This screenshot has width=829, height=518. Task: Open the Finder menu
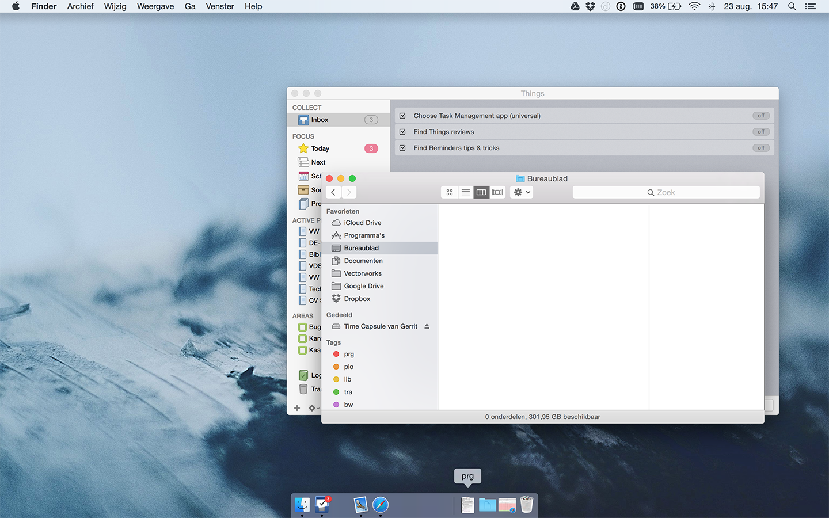[44, 6]
